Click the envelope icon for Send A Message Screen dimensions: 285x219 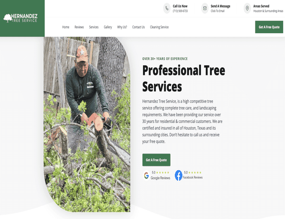[205, 9]
